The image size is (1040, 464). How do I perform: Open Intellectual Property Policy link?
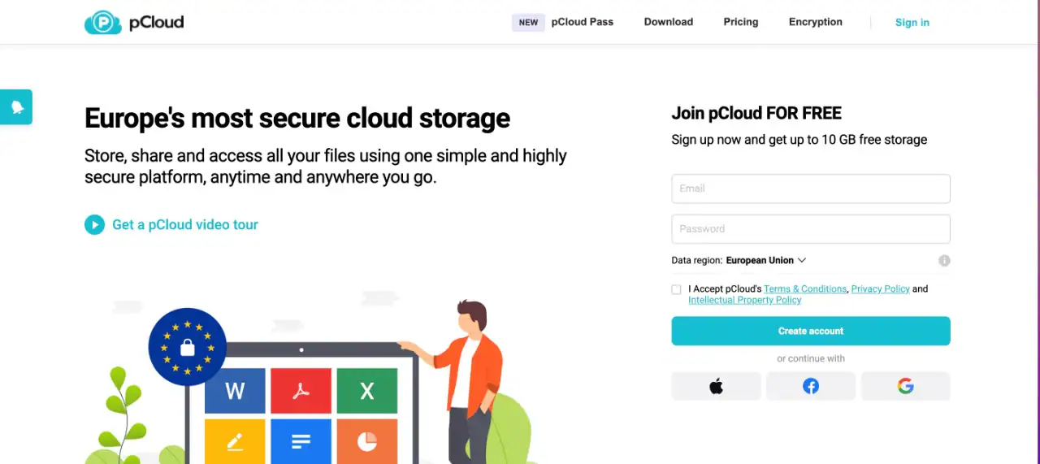(x=745, y=301)
